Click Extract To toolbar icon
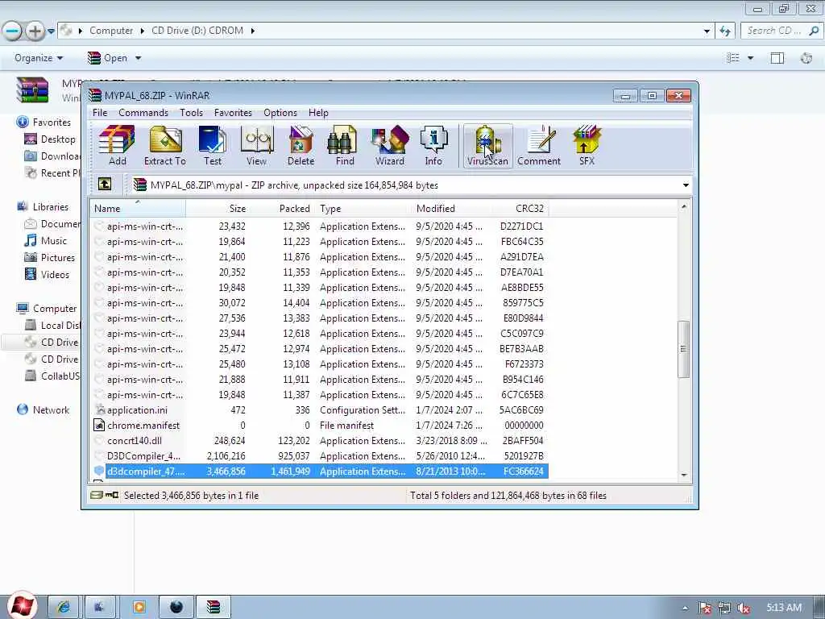 (x=165, y=146)
